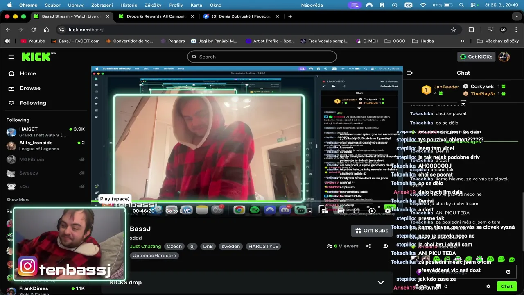This screenshot has height=295, width=524.
Task: Open BassJ - FACEIT.com bookmark
Action: (75, 41)
